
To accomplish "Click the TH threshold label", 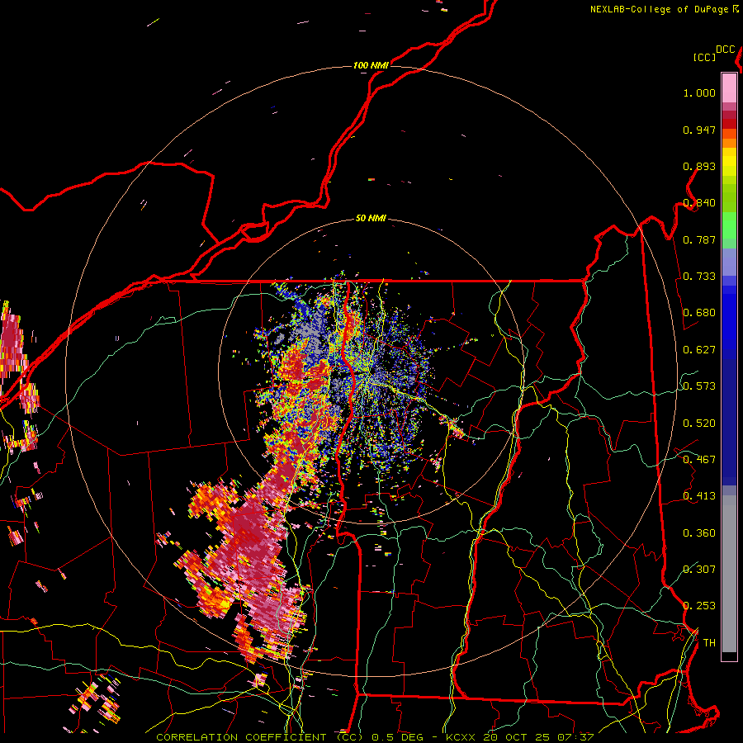I will [709, 643].
